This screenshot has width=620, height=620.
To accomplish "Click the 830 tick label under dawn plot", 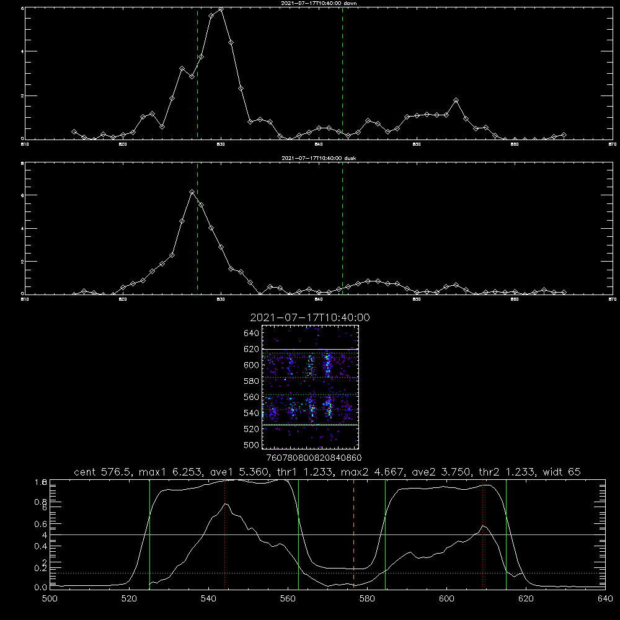I will [221, 144].
